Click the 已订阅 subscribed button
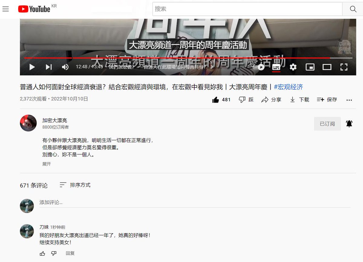Viewport: 363px width, 262px height. [327, 124]
